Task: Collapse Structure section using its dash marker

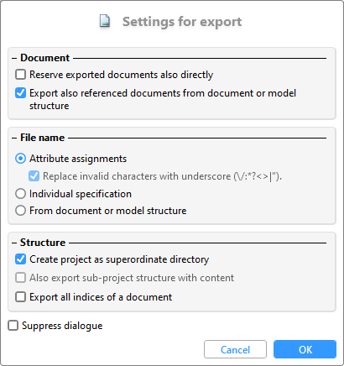Action: [x=14, y=243]
